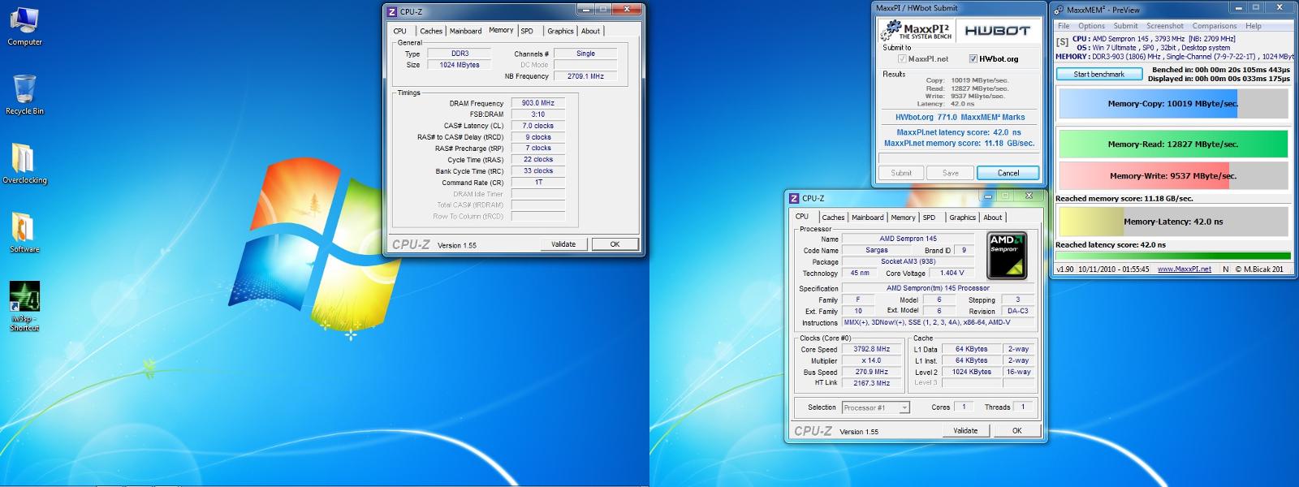This screenshot has height=487, width=1299.
Task: Switch to CPU tab in CPU-Z Memory window
Action: pos(400,31)
